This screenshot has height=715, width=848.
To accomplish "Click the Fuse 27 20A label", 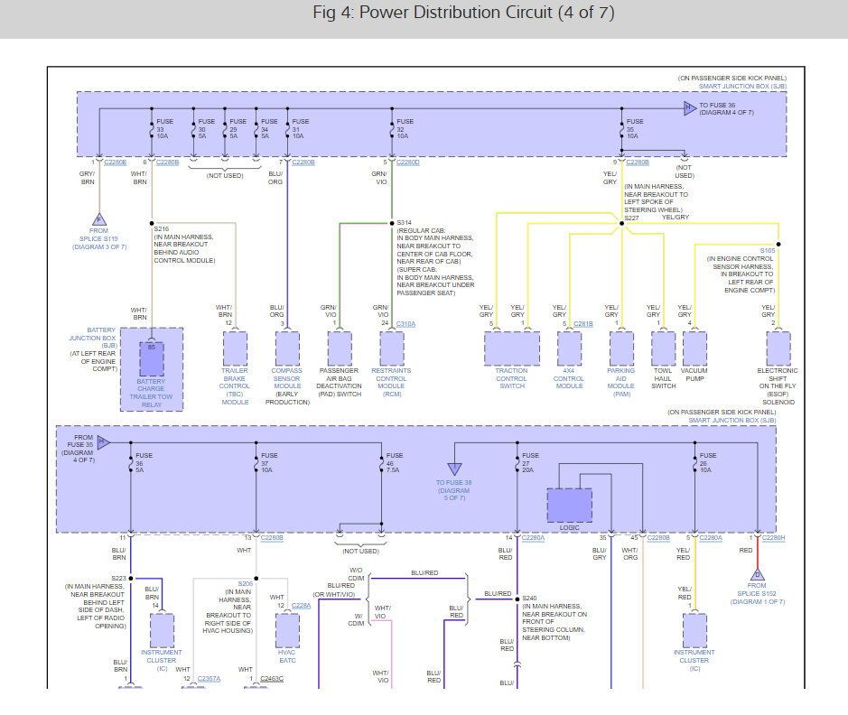I will [530, 462].
